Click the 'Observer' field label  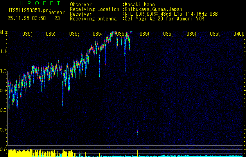[x=81, y=4]
